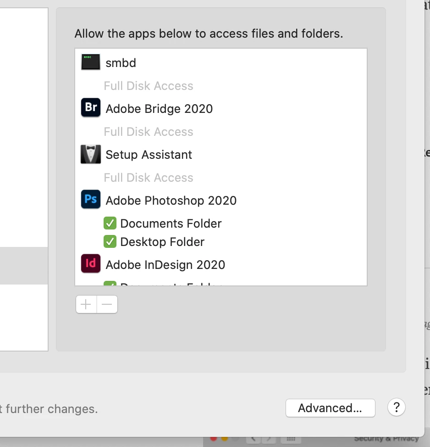
Task: Select the Adobe Photoshop 2020 icon
Action: [91, 200]
